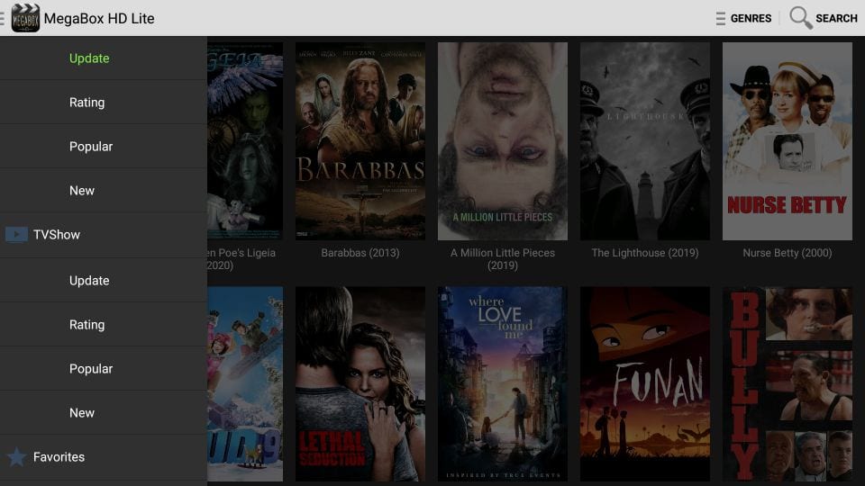
Task: Select Update under the TVShow section
Action: (89, 281)
